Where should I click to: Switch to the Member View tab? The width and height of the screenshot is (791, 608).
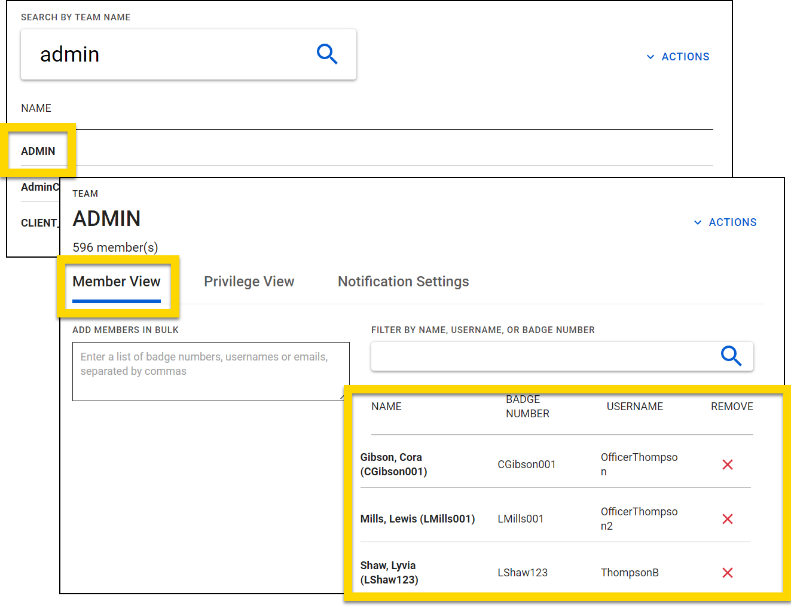117,282
